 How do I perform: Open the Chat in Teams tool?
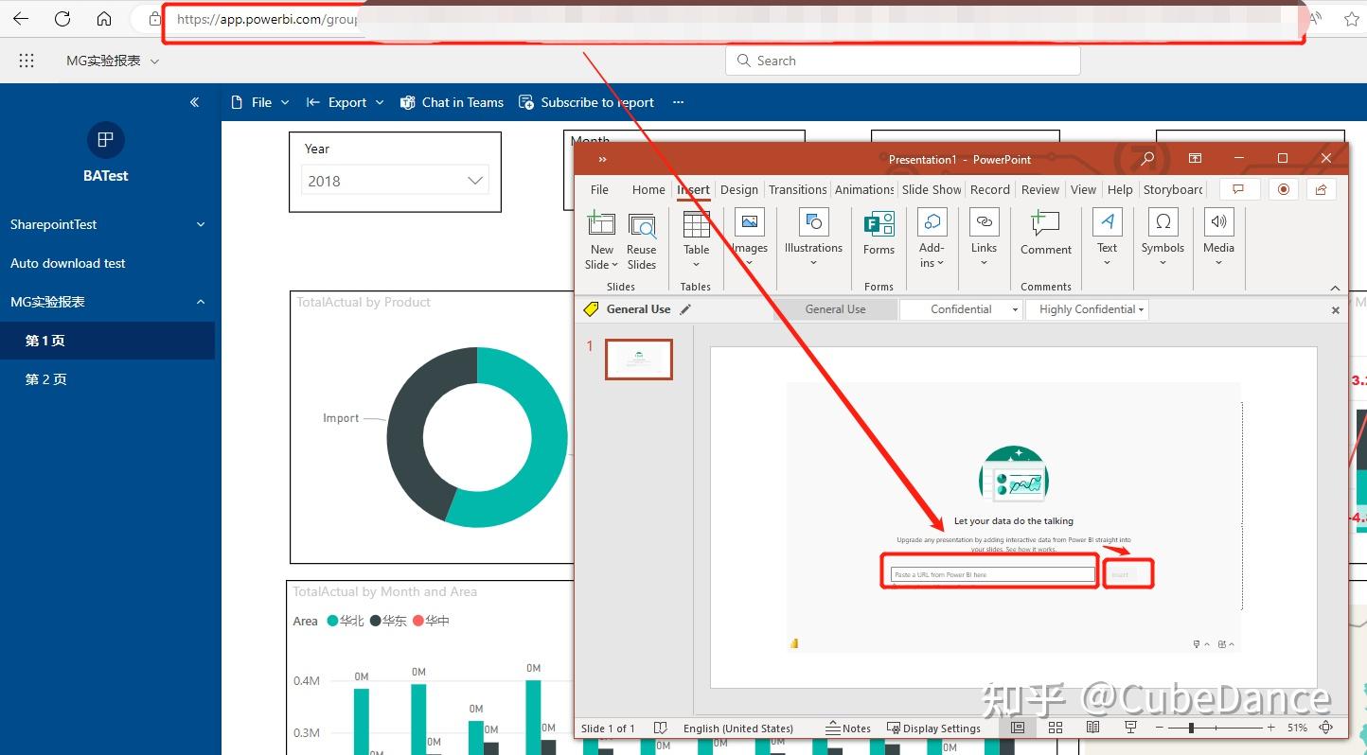(x=452, y=102)
